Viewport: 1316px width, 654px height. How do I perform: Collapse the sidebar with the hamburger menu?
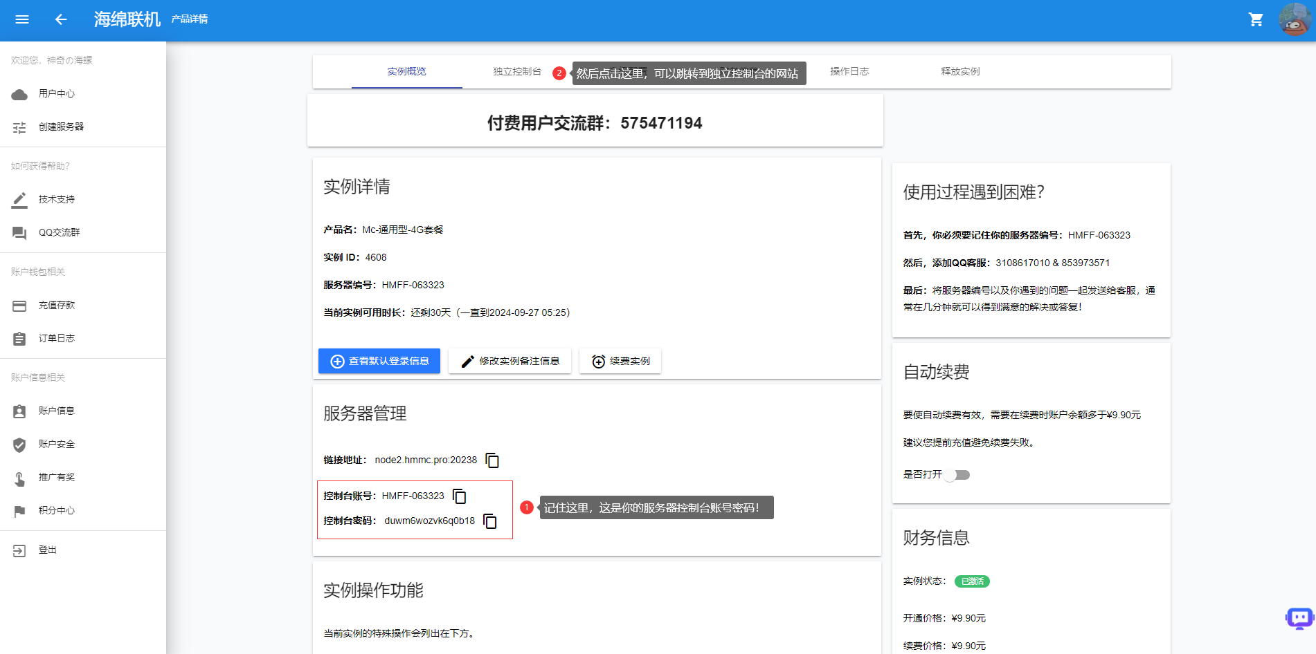(21, 19)
